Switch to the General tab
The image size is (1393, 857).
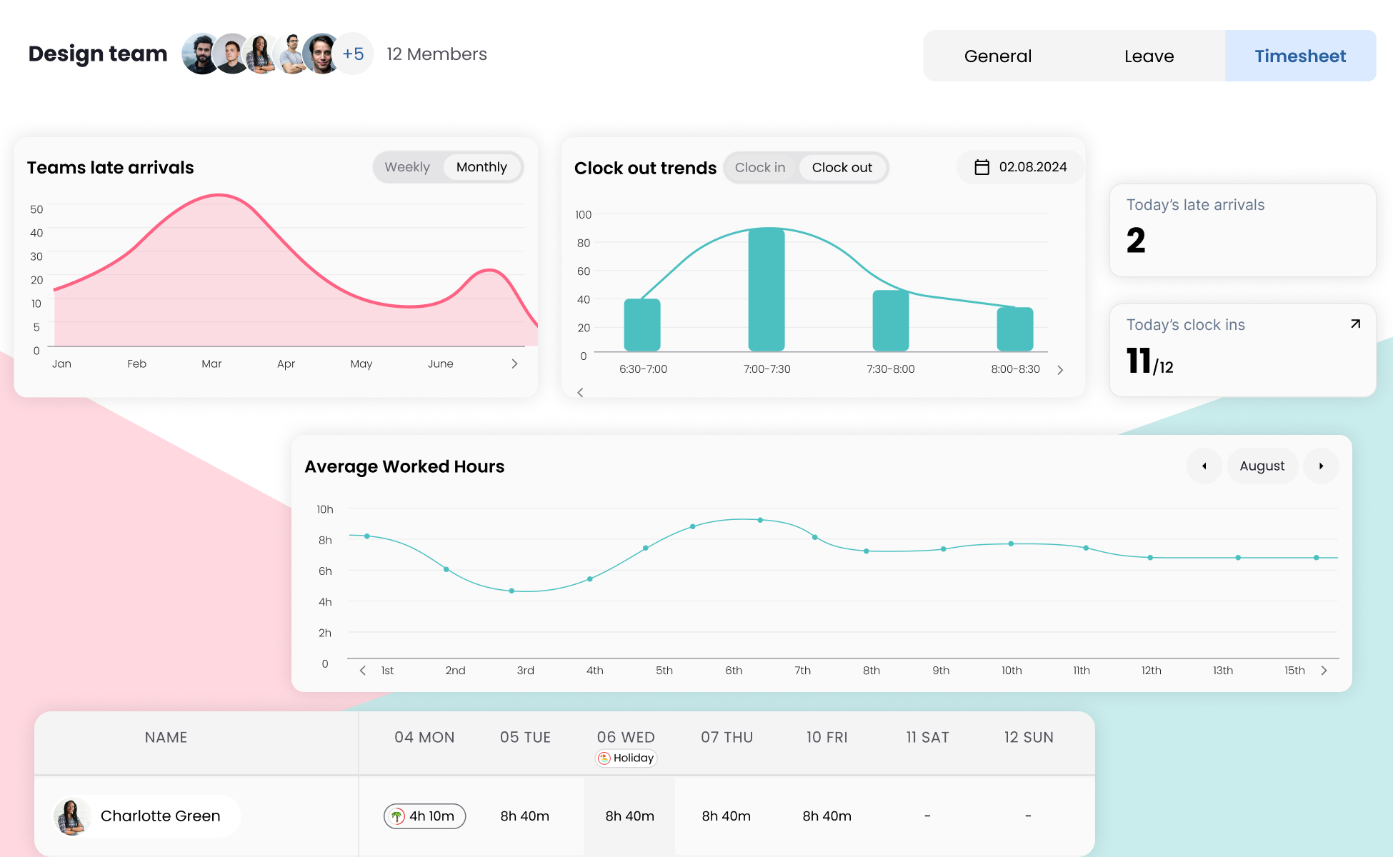click(997, 56)
